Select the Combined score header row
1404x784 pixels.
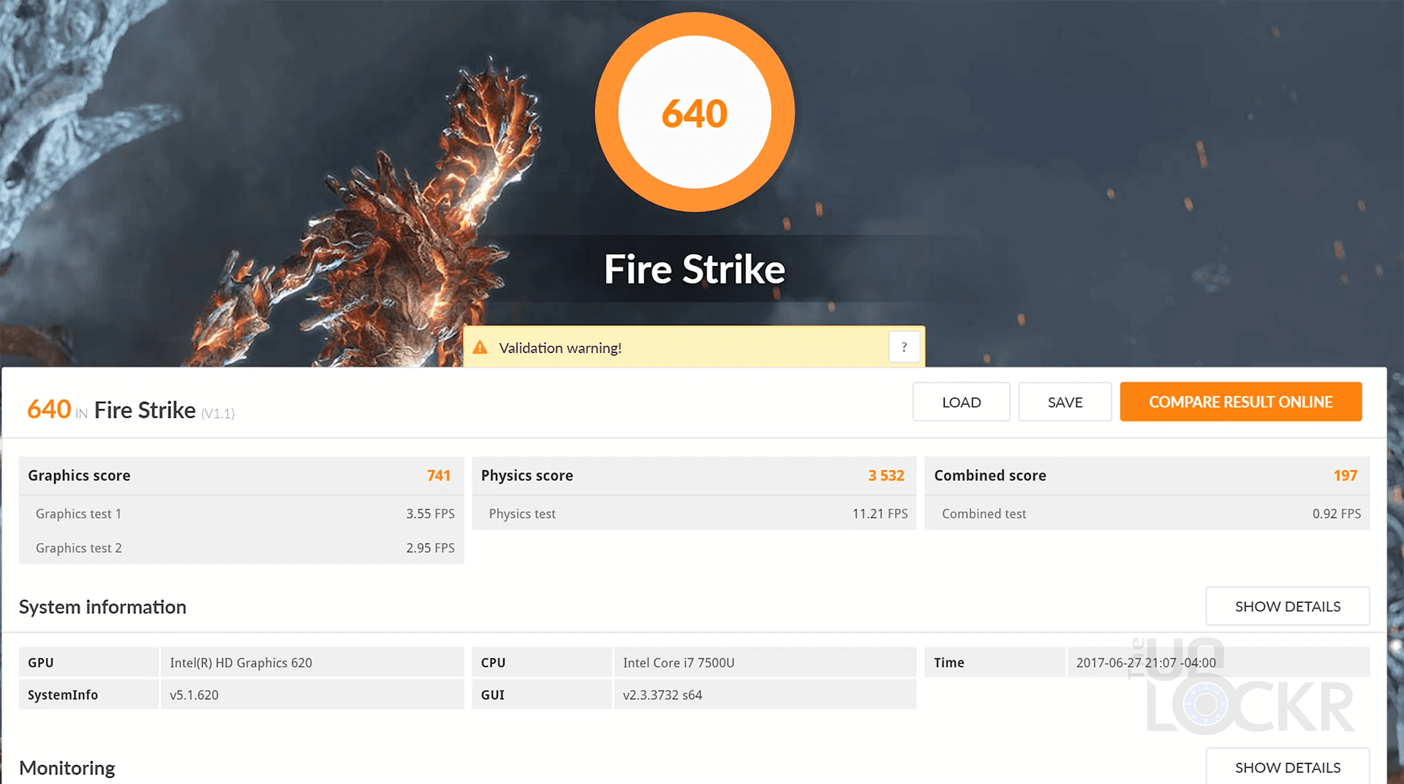[1146, 476]
